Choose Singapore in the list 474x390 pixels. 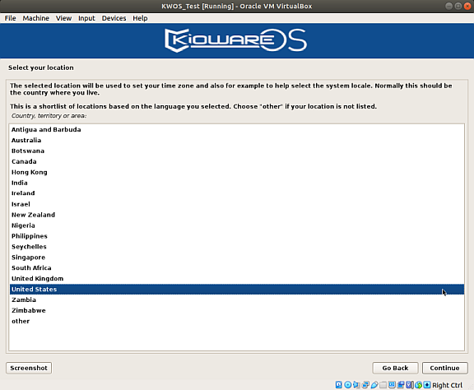[x=237, y=258]
